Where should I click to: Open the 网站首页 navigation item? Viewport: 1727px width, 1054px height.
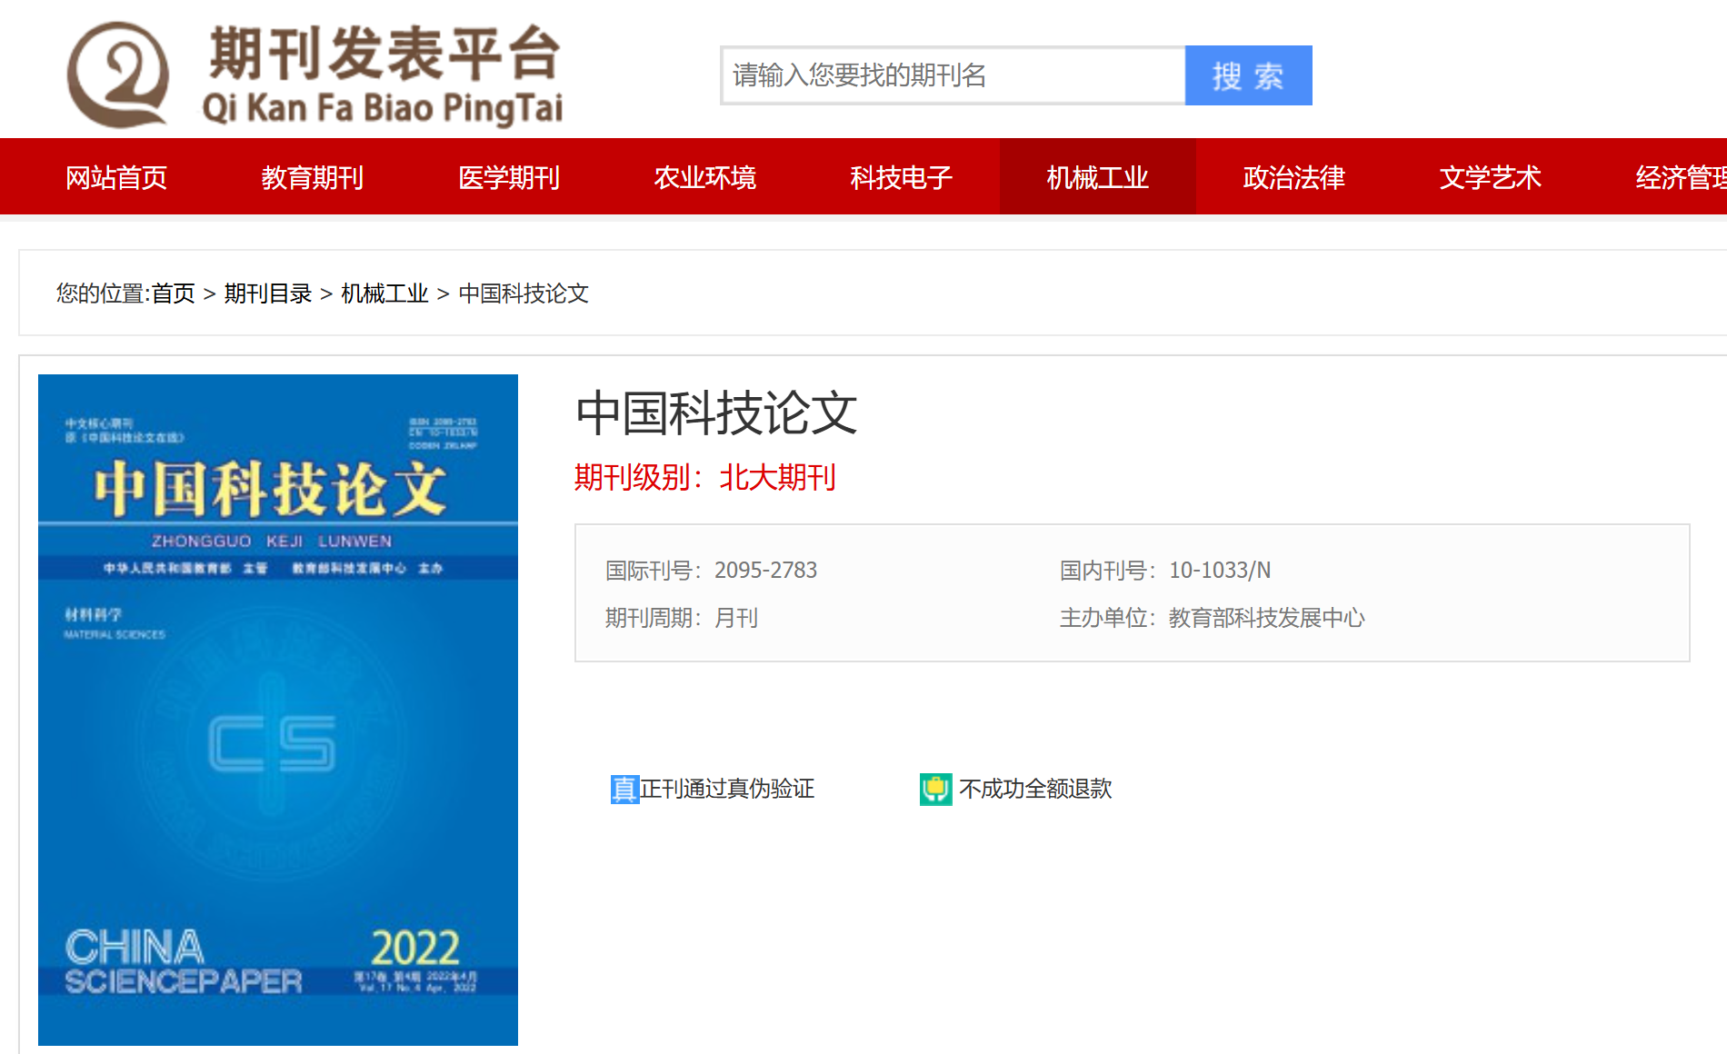[115, 177]
